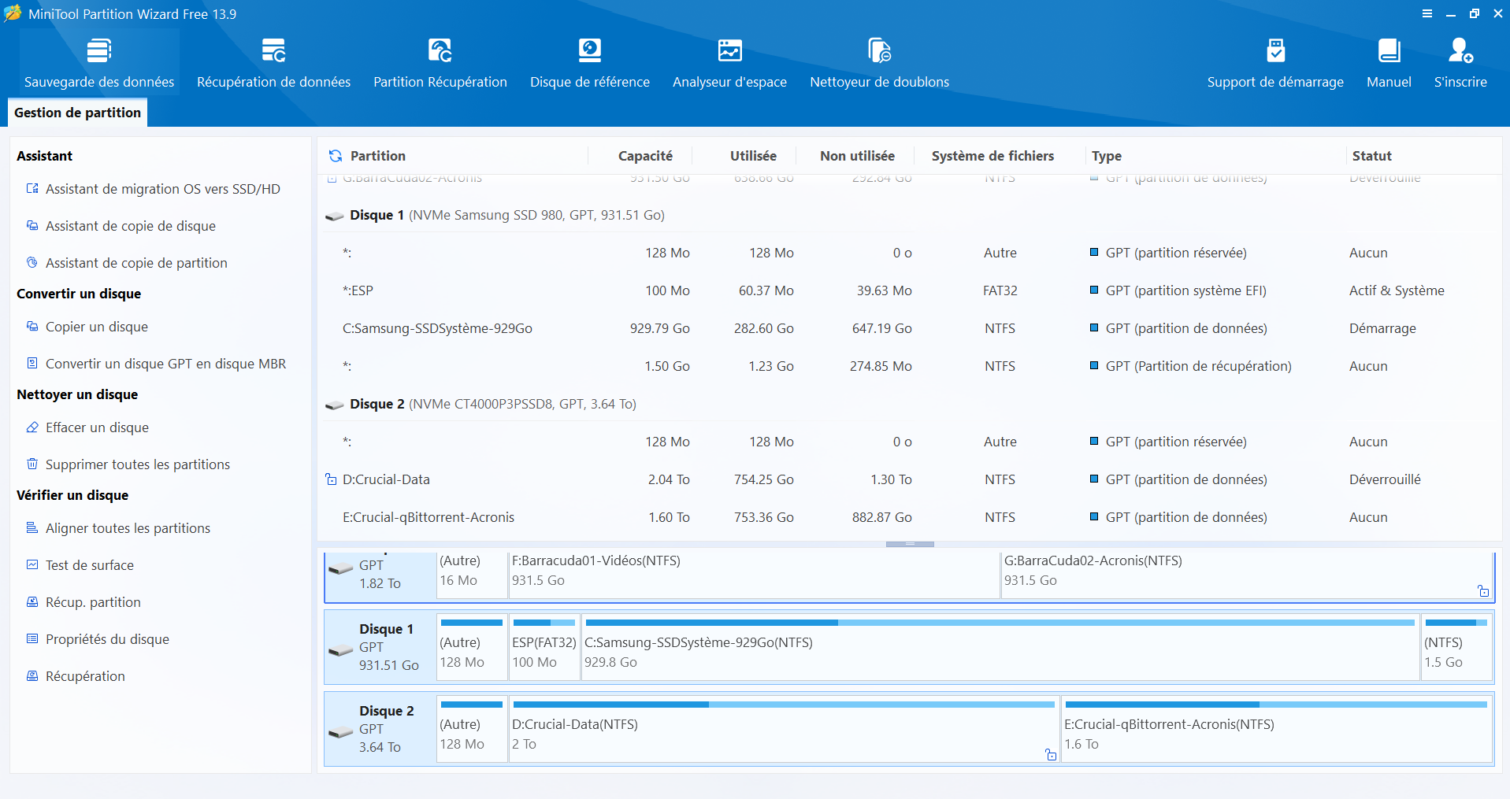Choose Copier un disque
The height and width of the screenshot is (799, 1510).
tap(88, 327)
